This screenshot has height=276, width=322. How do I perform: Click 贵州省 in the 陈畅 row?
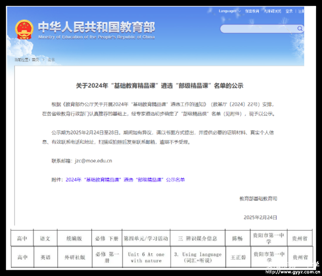(x=300, y=238)
